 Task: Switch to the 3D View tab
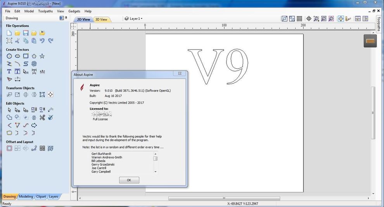pos(101,19)
